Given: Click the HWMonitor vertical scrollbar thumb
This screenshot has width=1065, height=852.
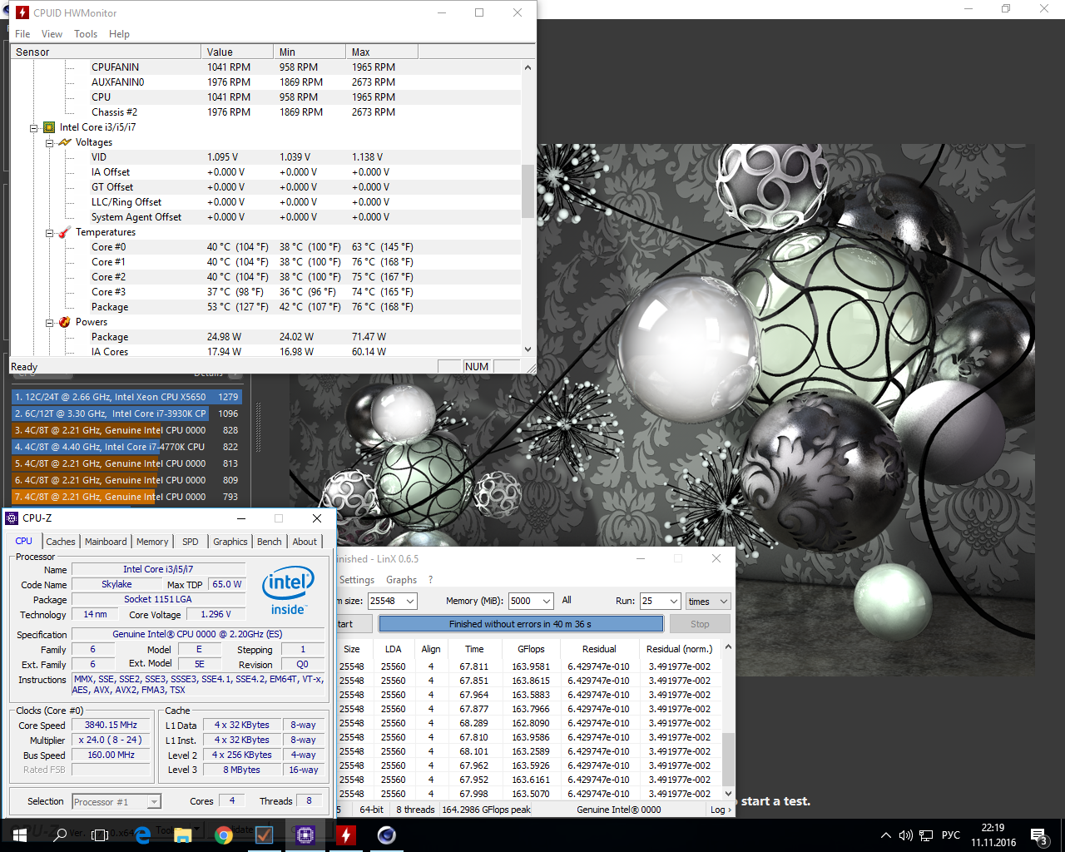Looking at the screenshot, I should point(528,191).
